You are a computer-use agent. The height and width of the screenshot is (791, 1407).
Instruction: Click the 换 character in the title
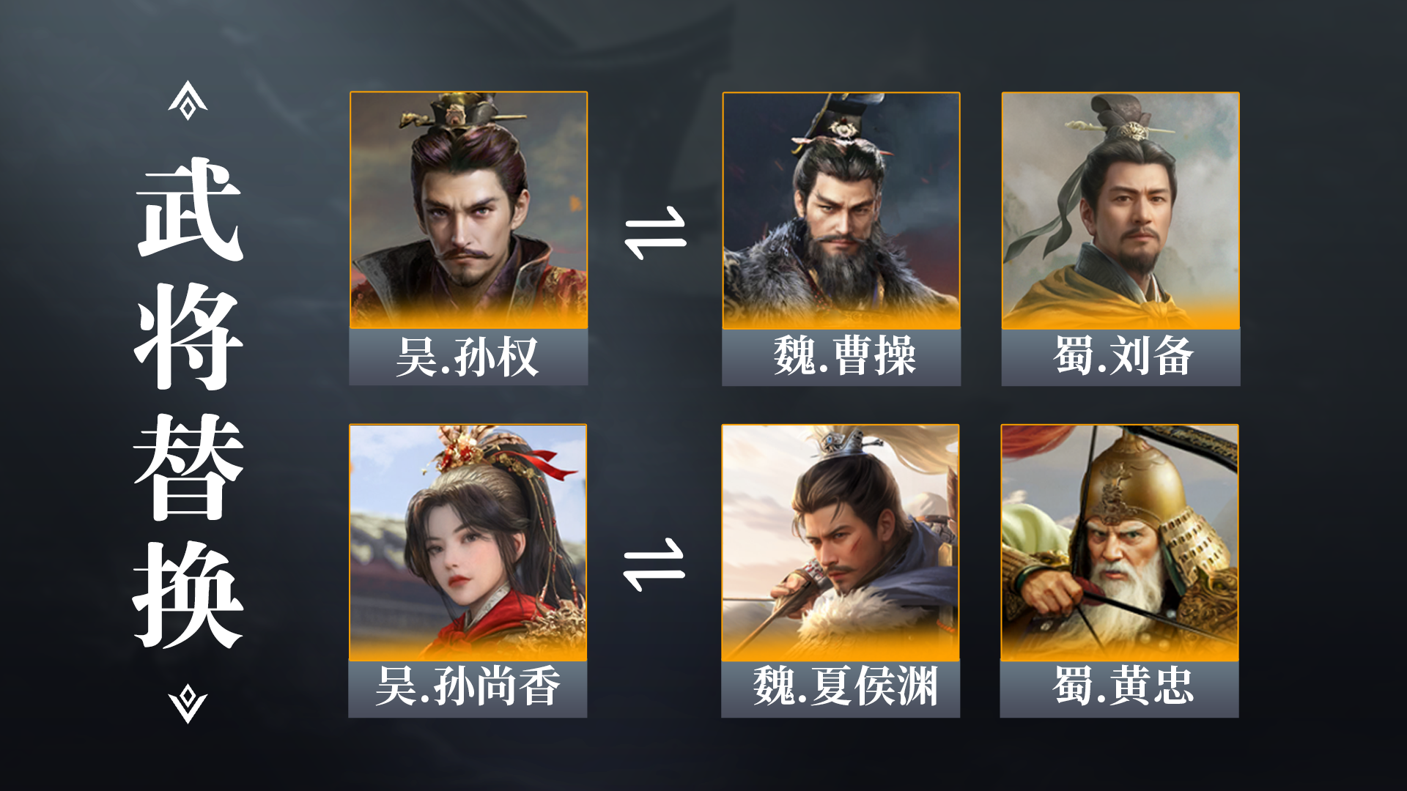188,595
